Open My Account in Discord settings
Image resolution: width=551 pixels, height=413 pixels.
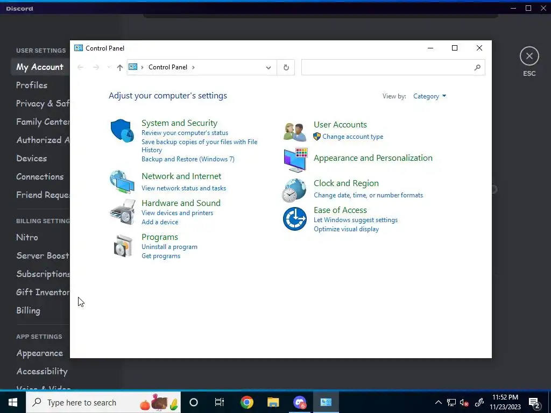(40, 67)
